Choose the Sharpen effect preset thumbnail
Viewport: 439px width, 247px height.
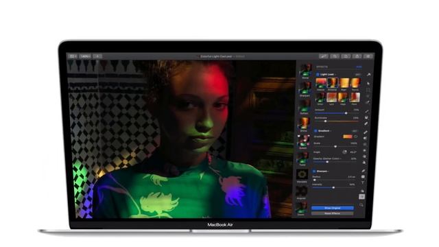click(305, 88)
